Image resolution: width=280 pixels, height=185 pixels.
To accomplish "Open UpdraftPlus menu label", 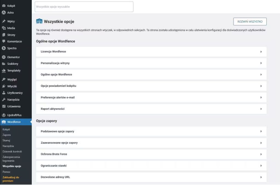I will point(14,115).
